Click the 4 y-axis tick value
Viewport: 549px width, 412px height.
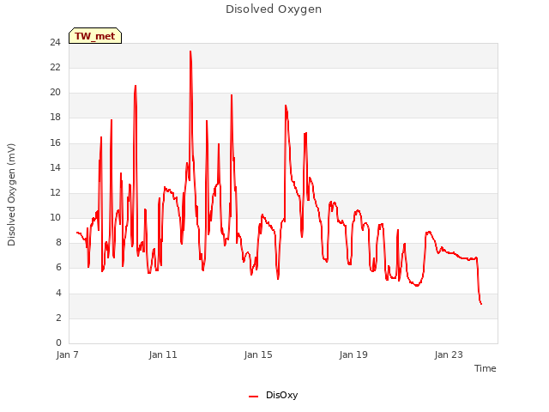click(x=58, y=293)
